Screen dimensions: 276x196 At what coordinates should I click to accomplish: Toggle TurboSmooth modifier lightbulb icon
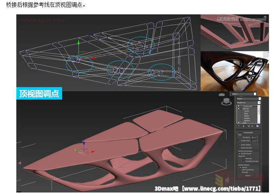point(238,106)
